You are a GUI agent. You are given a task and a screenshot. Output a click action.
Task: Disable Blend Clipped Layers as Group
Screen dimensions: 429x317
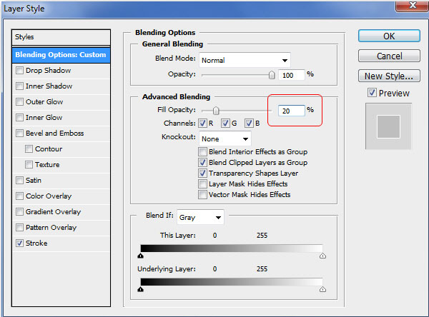tap(202, 163)
